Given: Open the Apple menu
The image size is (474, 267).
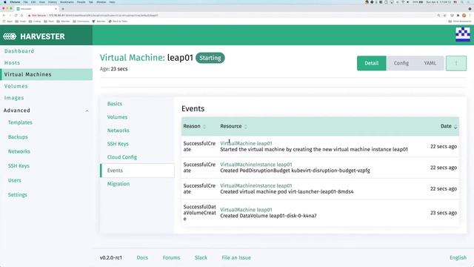Looking at the screenshot, I should click(x=5, y=1).
